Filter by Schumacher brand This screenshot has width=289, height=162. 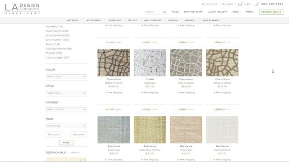tap(57, 40)
